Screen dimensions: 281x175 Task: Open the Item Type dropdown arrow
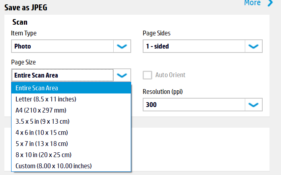click(122, 46)
